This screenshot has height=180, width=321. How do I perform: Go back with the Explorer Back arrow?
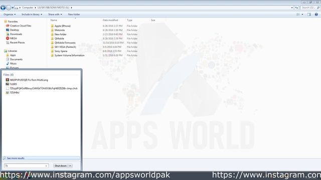[x=3, y=8]
